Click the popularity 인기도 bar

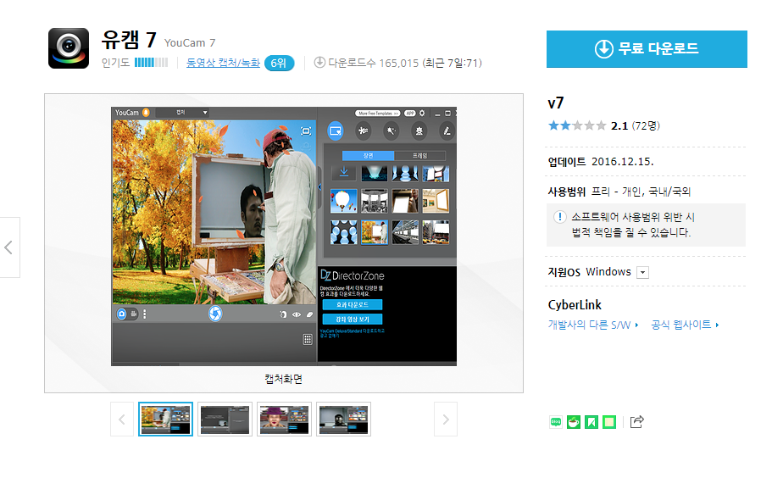(x=151, y=63)
